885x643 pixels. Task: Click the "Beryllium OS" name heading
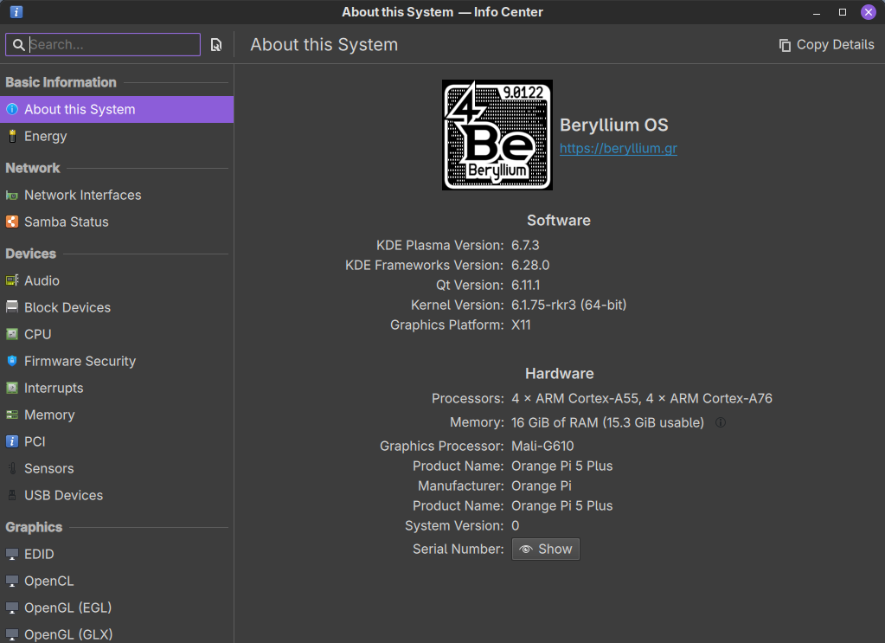tap(613, 125)
